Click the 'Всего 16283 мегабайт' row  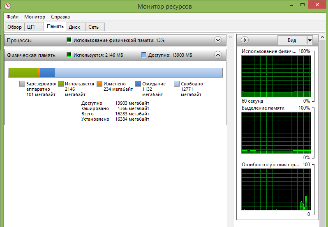(x=115, y=114)
